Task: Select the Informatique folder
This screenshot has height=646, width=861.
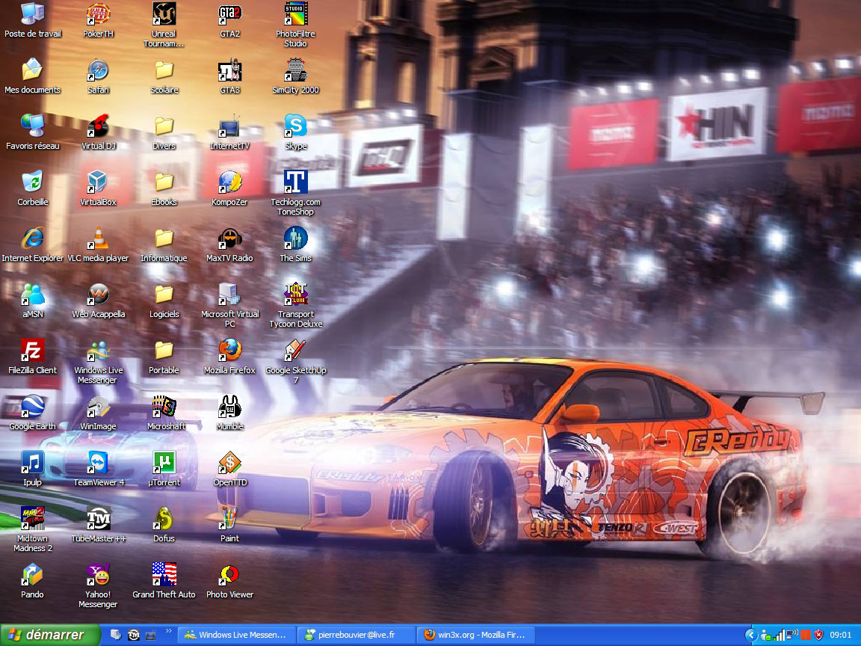Action: coord(164,239)
